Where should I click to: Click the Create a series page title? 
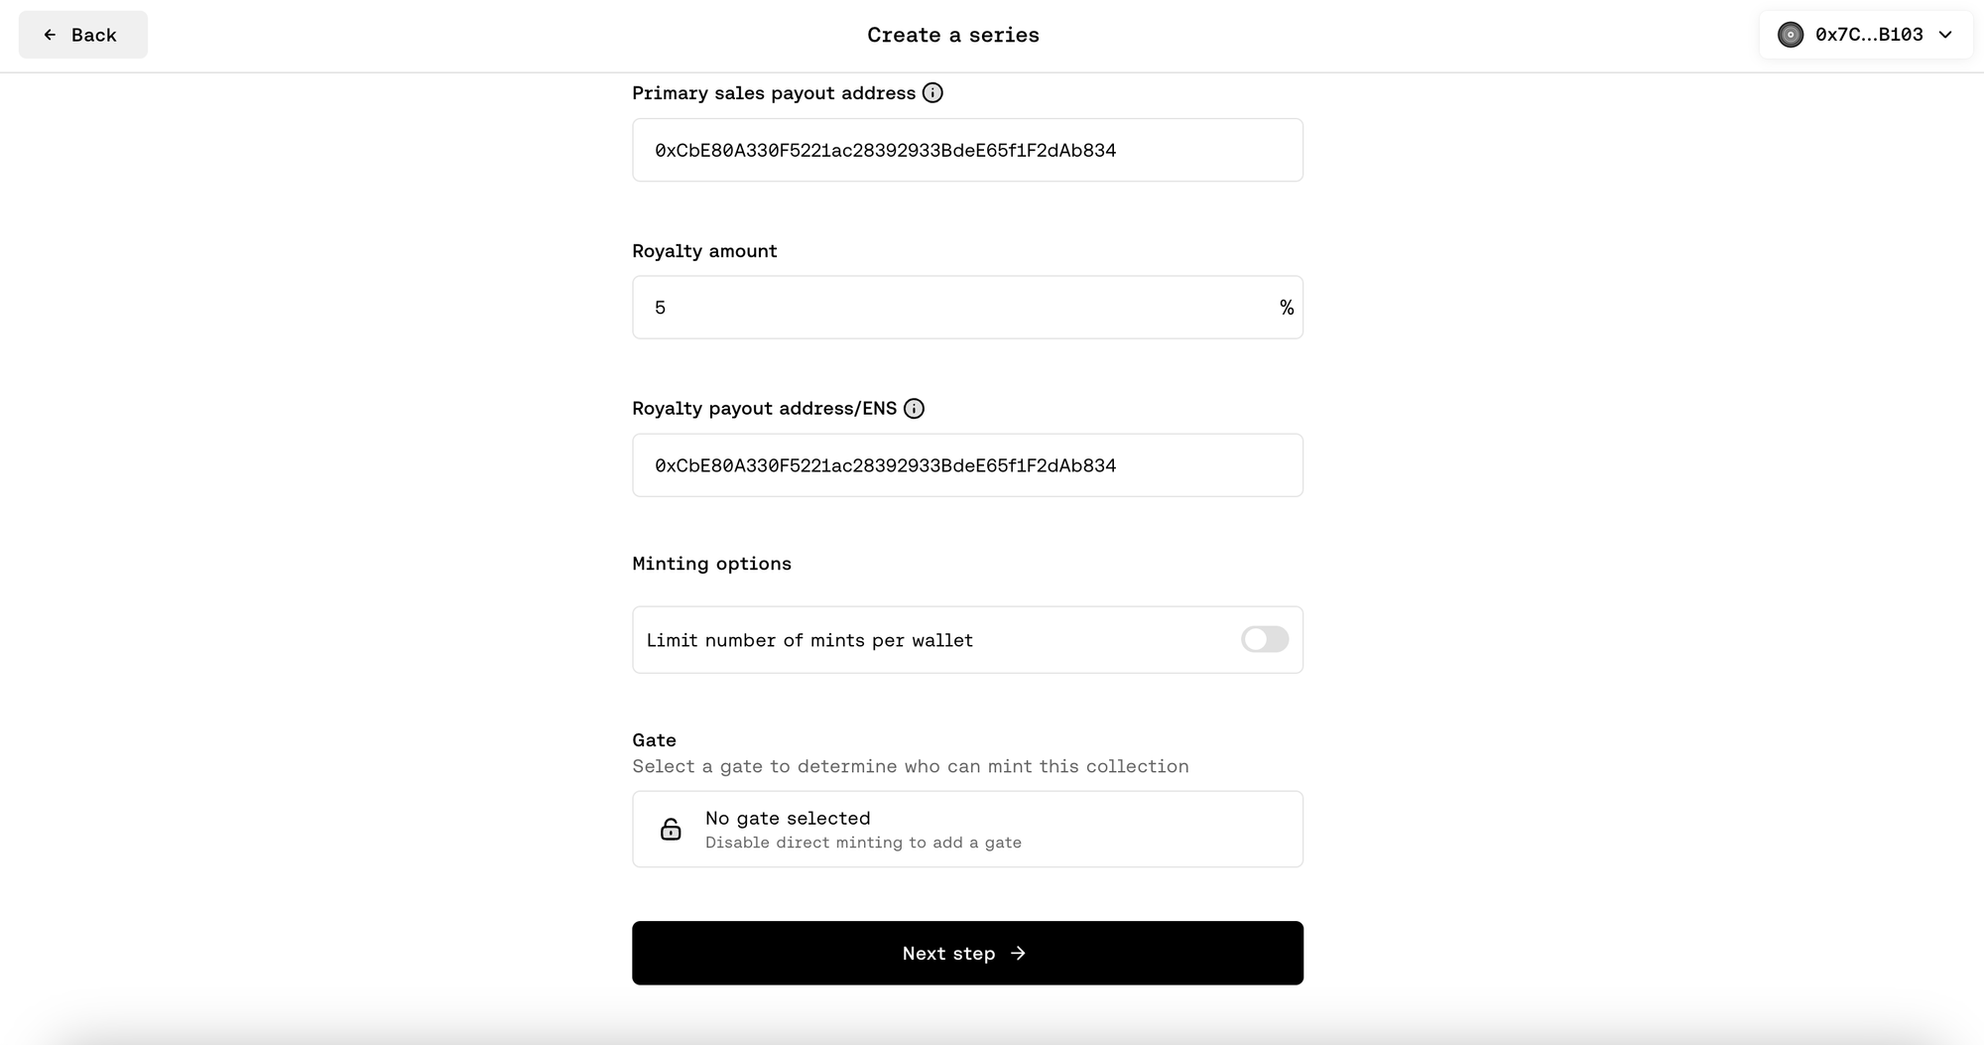click(x=953, y=35)
